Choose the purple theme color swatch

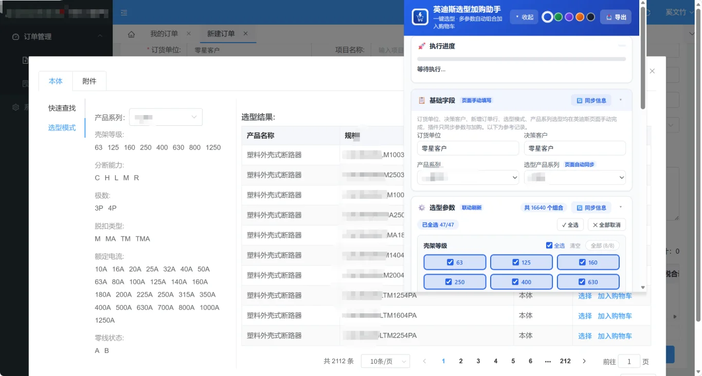(569, 17)
